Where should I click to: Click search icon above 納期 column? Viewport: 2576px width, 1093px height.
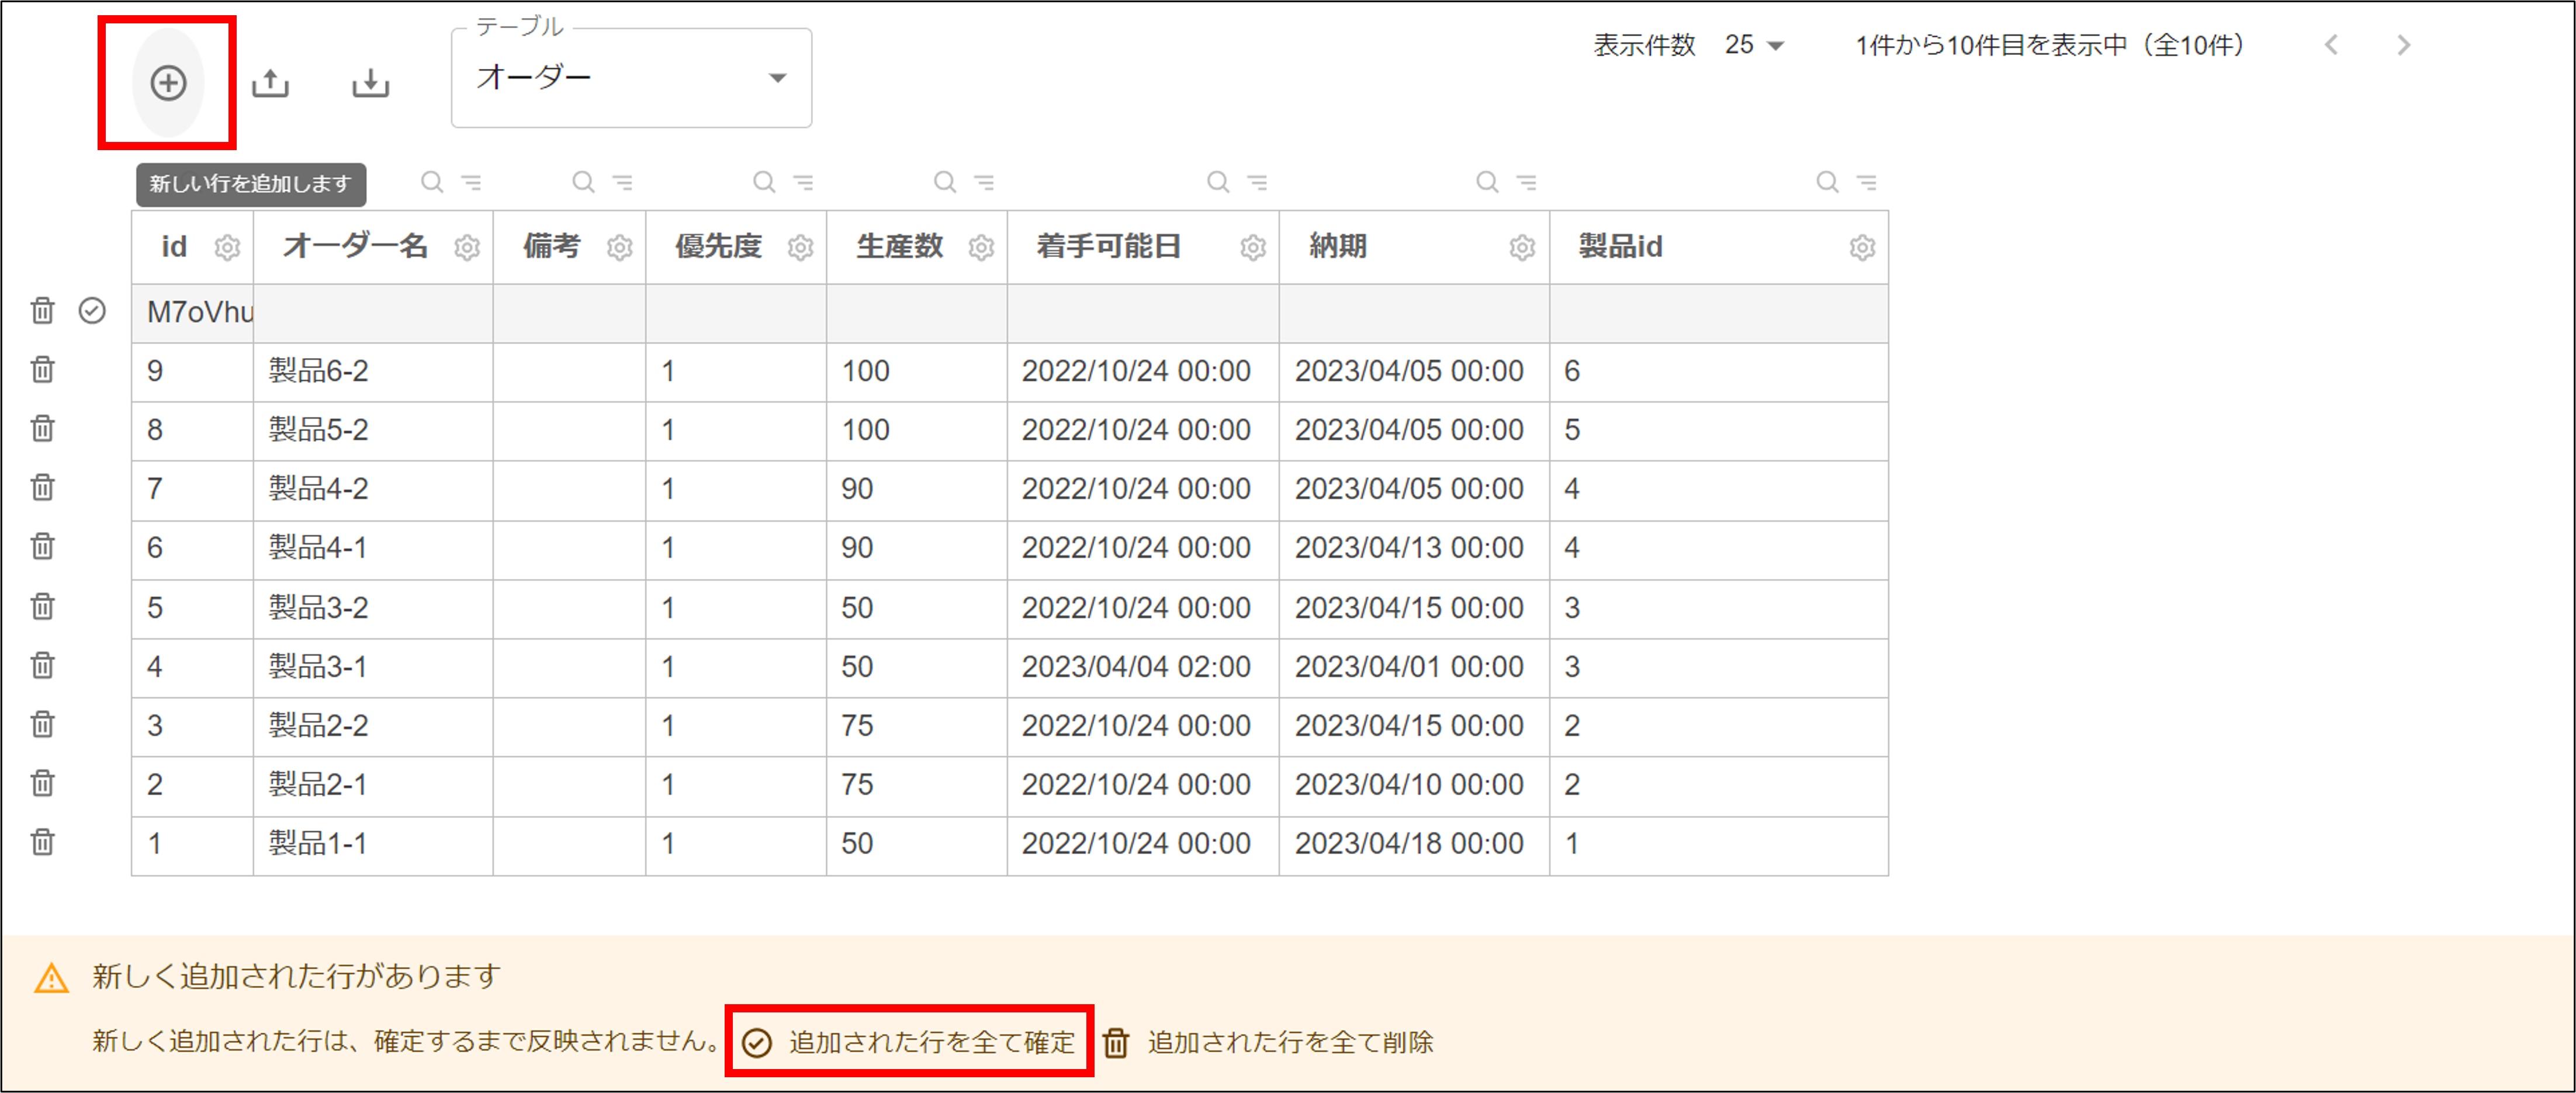(1487, 182)
